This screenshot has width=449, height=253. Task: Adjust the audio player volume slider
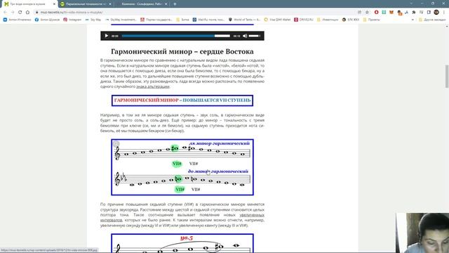pyautogui.click(x=255, y=36)
